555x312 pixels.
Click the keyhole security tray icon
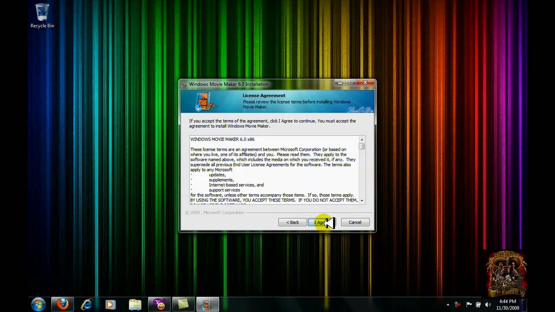pos(457,305)
